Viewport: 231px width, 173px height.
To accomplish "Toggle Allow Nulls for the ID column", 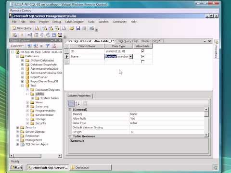I will point(142,51).
